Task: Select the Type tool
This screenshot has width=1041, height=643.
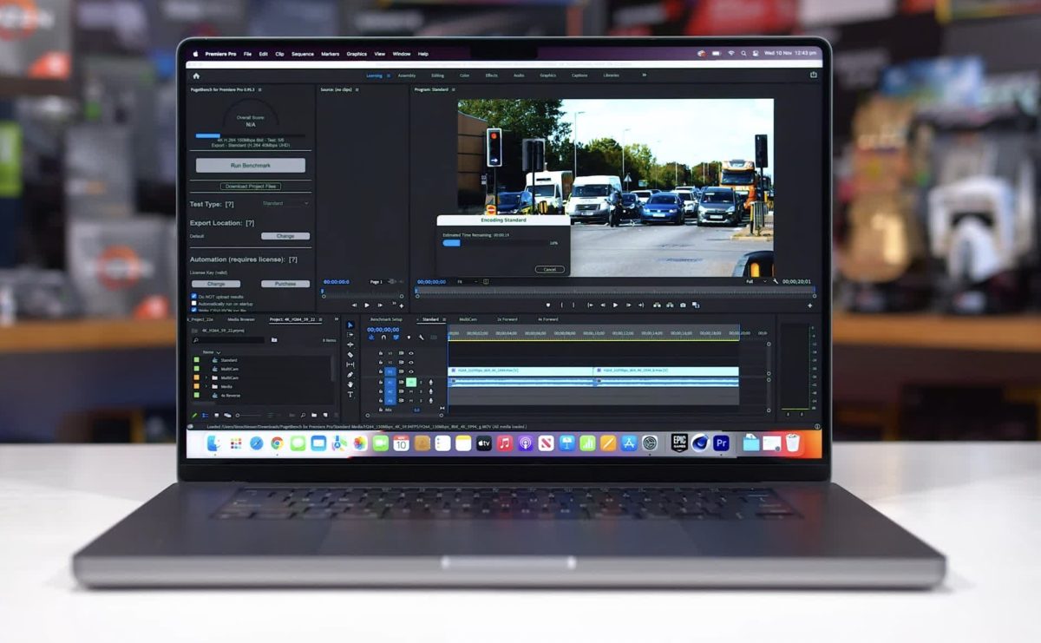Action: coord(350,395)
